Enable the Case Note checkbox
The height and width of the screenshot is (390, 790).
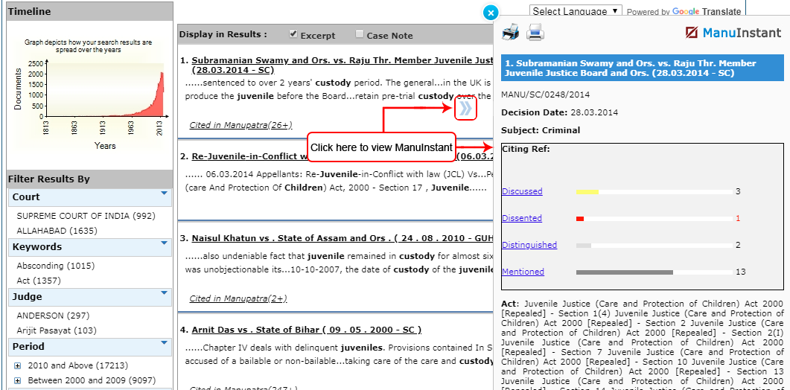coord(360,34)
